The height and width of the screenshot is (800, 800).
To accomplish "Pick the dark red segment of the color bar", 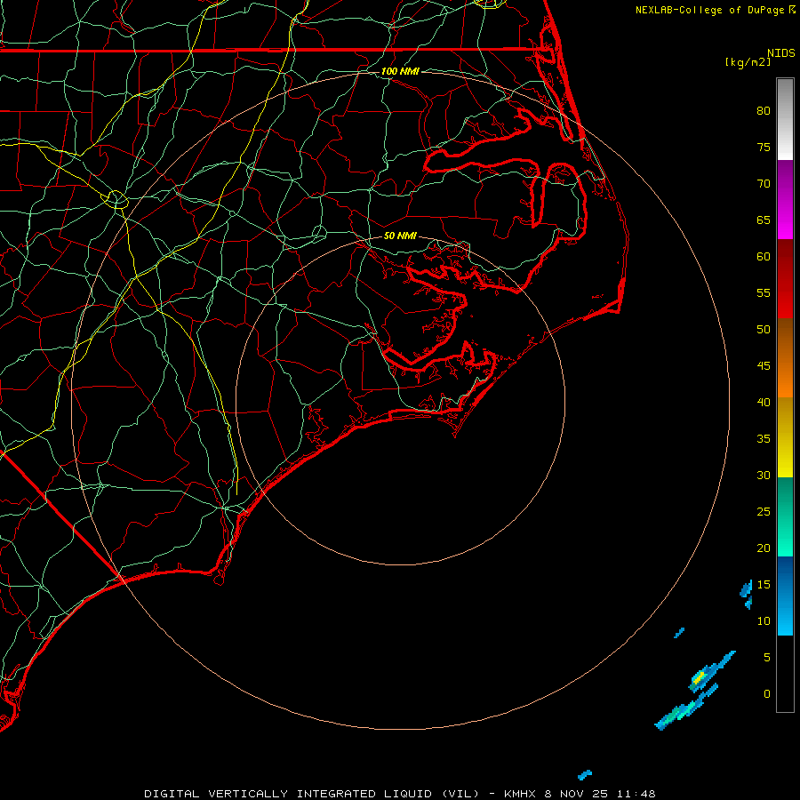I will tap(785, 278).
